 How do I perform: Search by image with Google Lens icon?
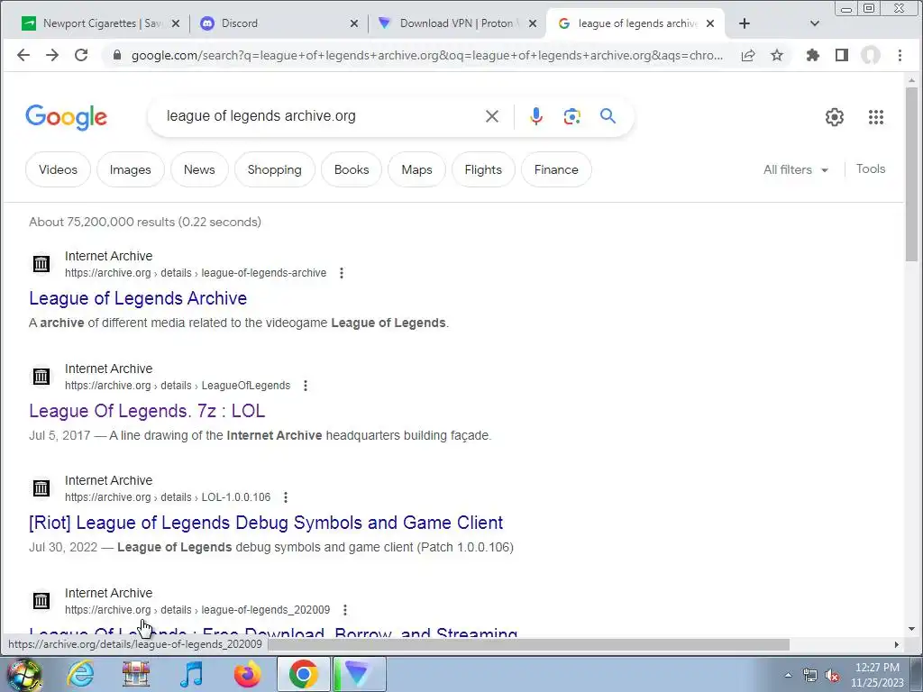point(571,116)
